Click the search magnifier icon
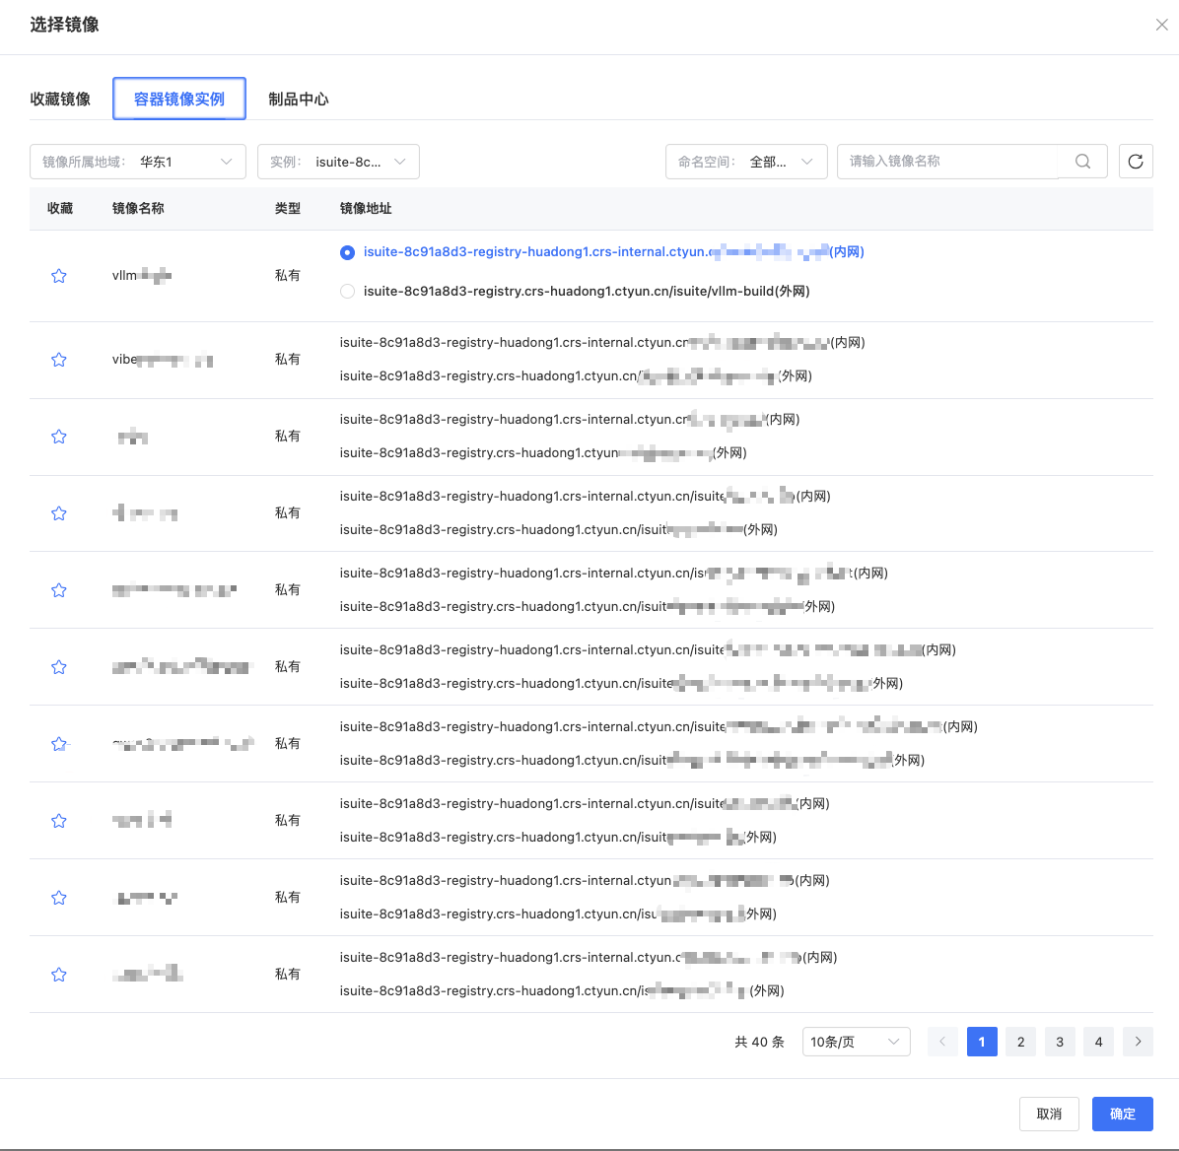Screen dimensions: 1179x1151 coord(1082,162)
